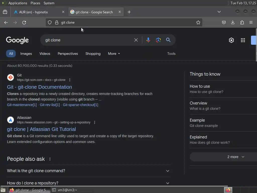Open 'Example' git clone example item
This screenshot has width=257, height=193.
click(223, 123)
